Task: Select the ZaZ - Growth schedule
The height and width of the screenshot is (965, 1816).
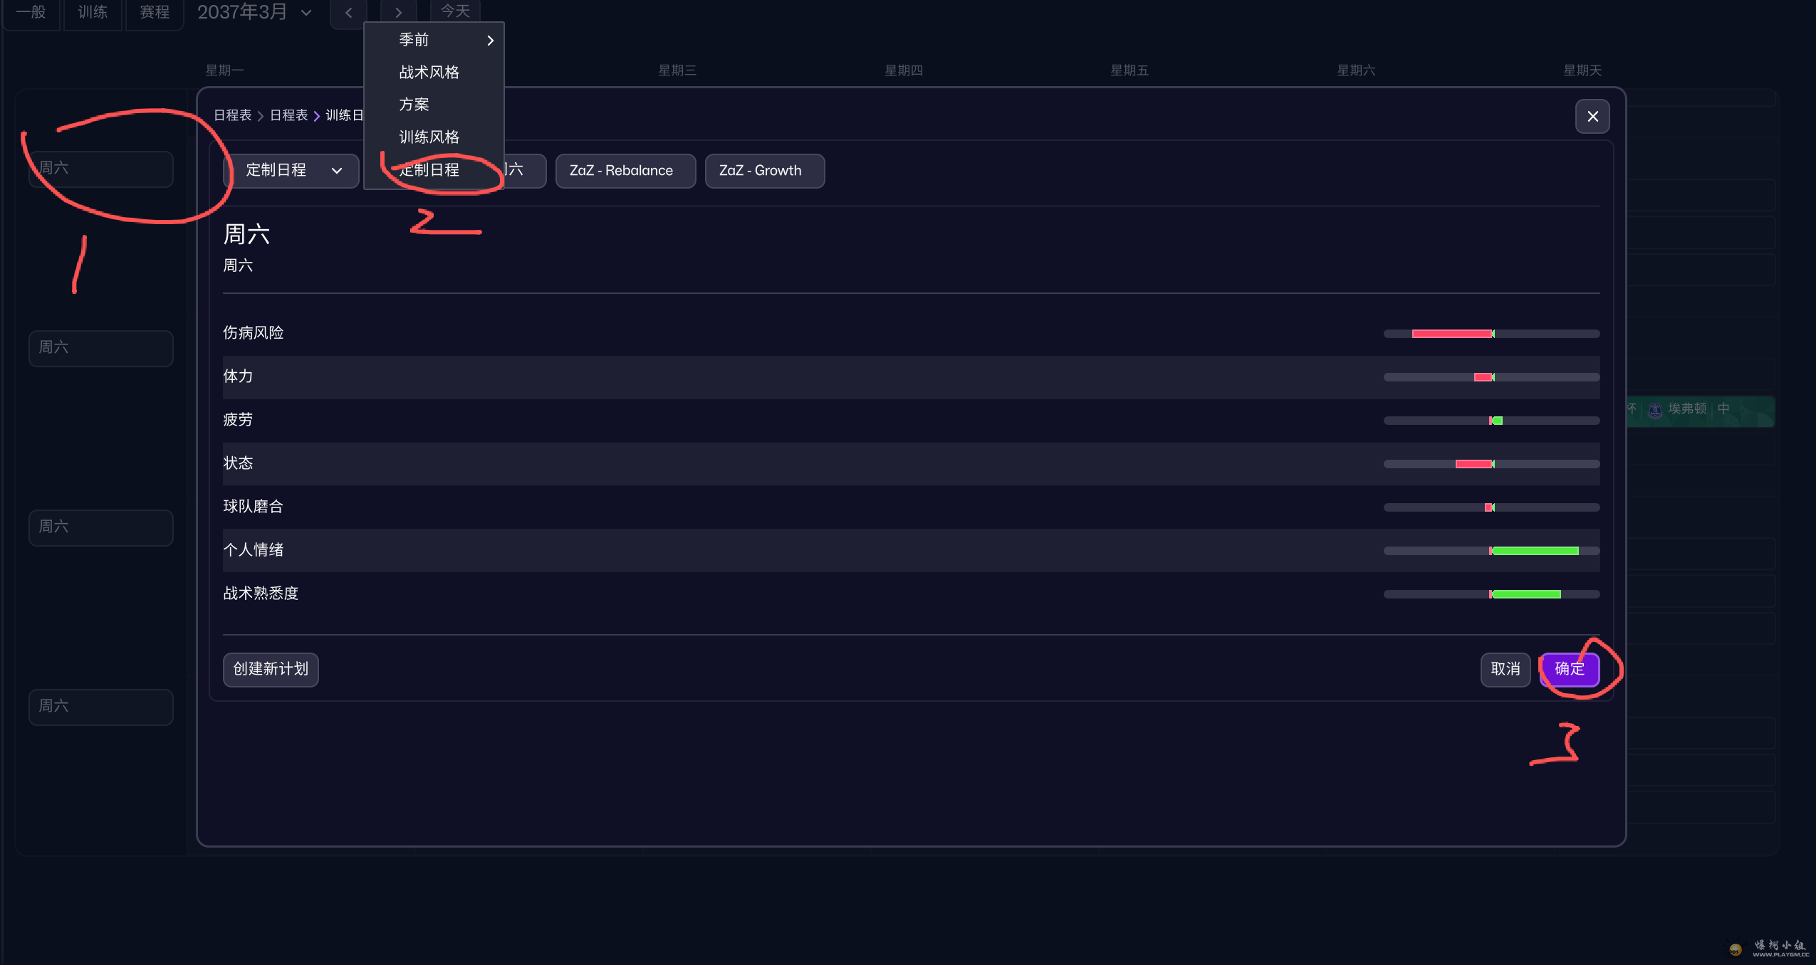Action: click(763, 171)
